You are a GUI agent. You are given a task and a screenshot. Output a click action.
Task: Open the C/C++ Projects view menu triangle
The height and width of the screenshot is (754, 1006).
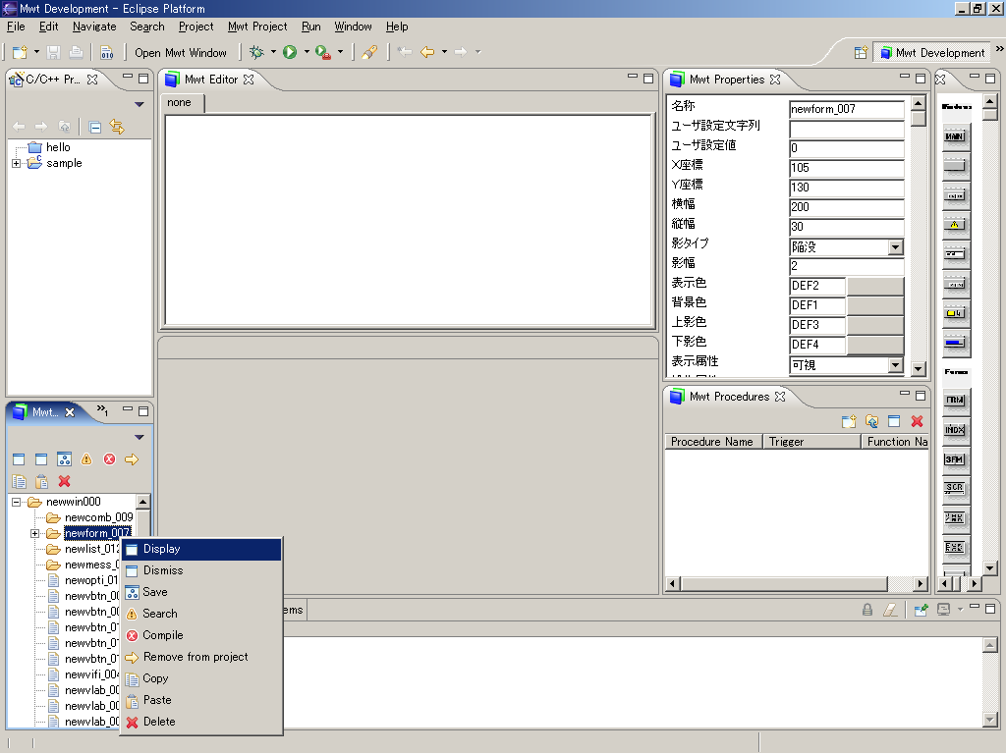(x=140, y=104)
